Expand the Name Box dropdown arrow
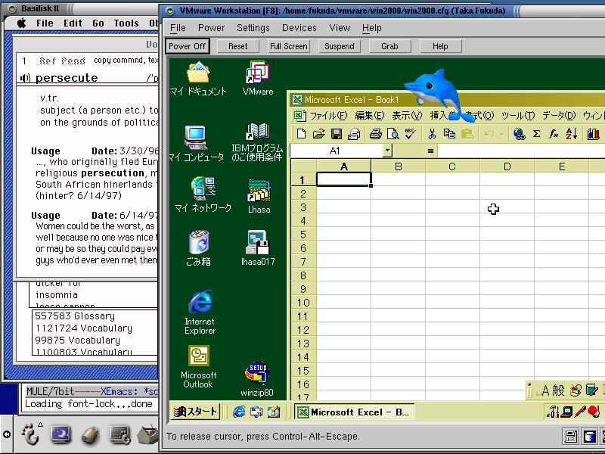Screen dimensions: 605x454 click(387, 151)
